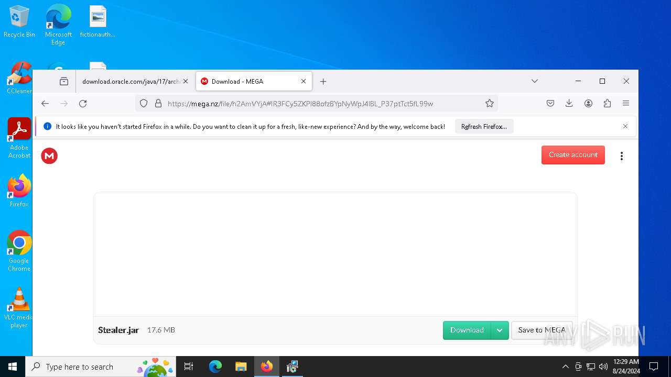Open the Save to Pocket icon
The image size is (671, 377).
coord(550,104)
